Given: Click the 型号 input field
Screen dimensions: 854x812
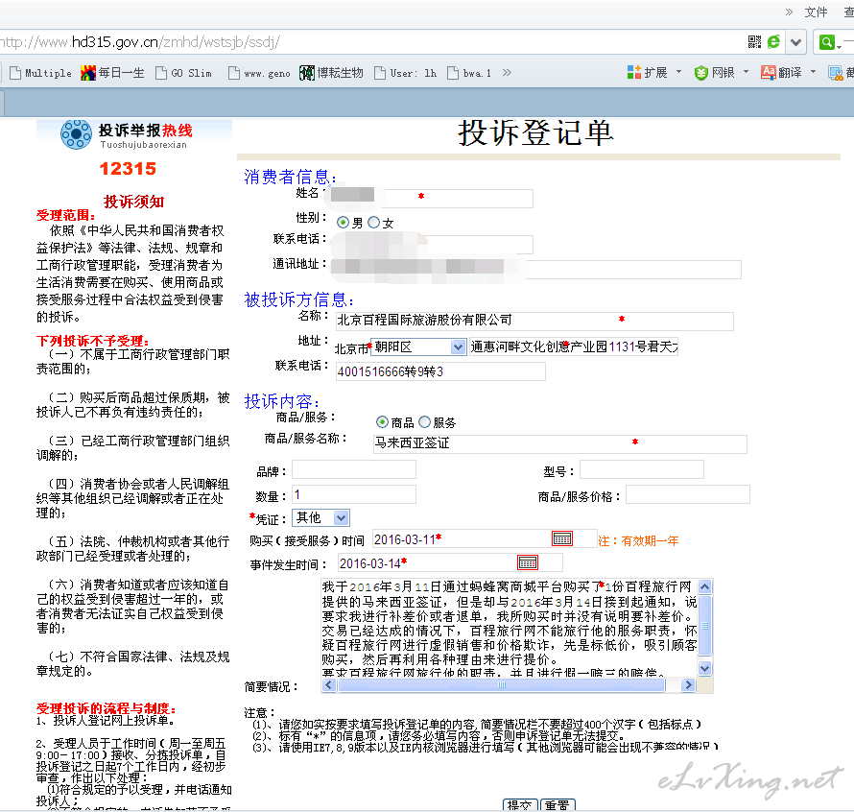Looking at the screenshot, I should pos(642,469).
